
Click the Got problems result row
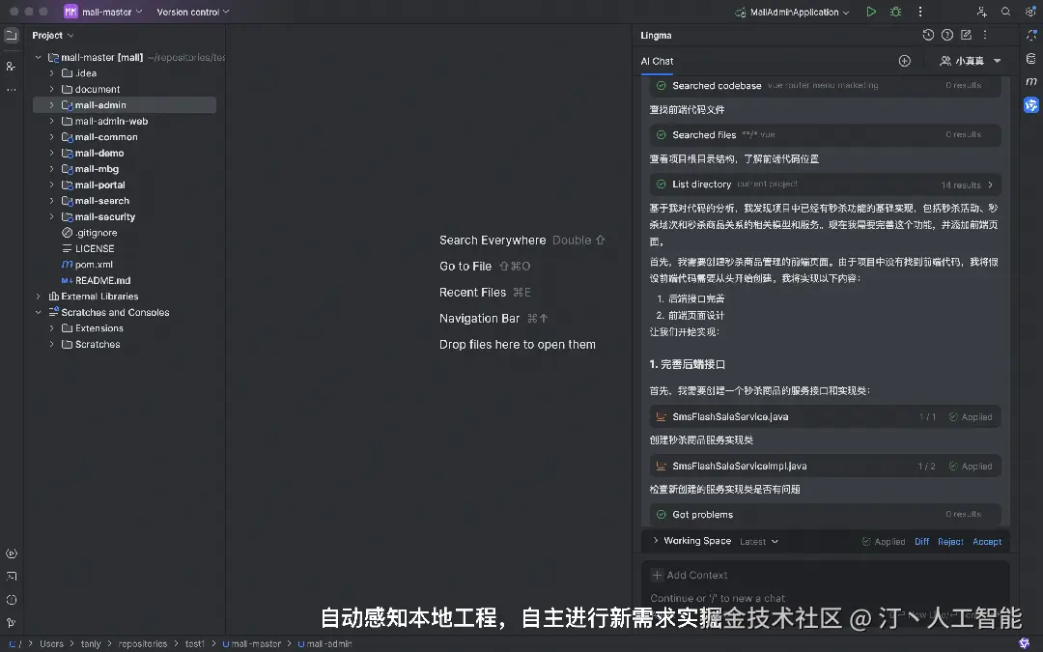click(825, 514)
